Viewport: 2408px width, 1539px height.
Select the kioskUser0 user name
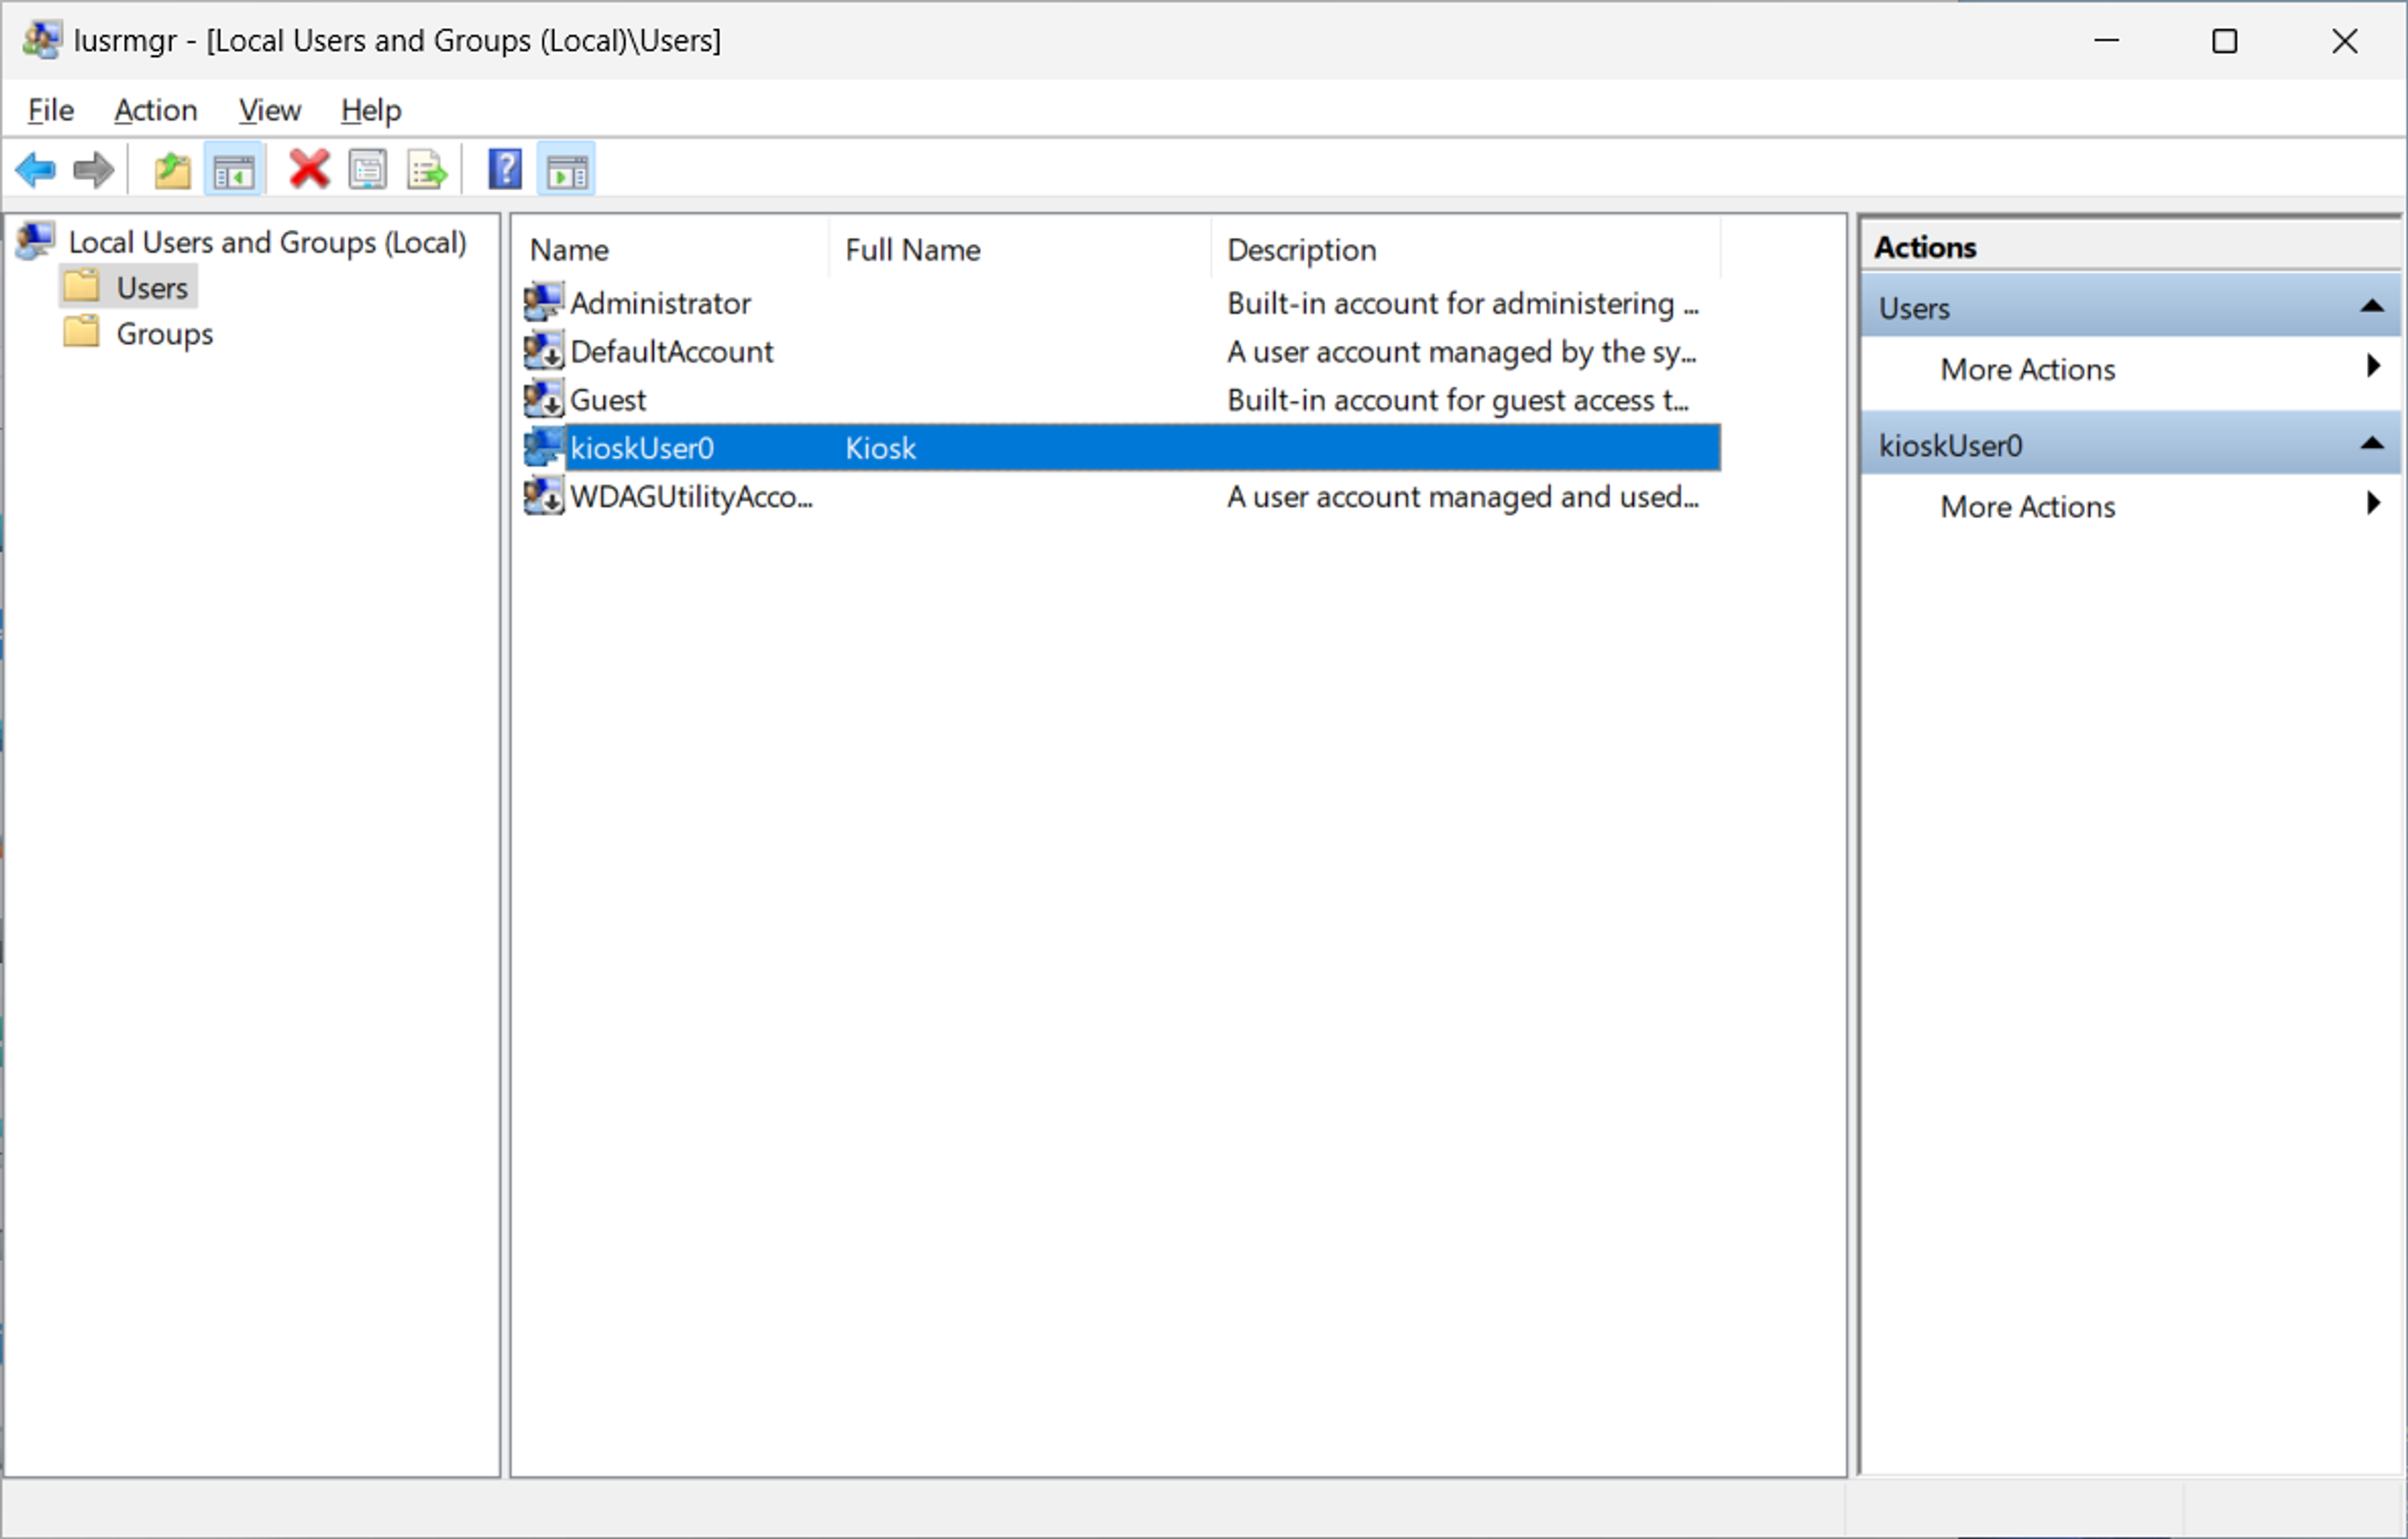642,447
